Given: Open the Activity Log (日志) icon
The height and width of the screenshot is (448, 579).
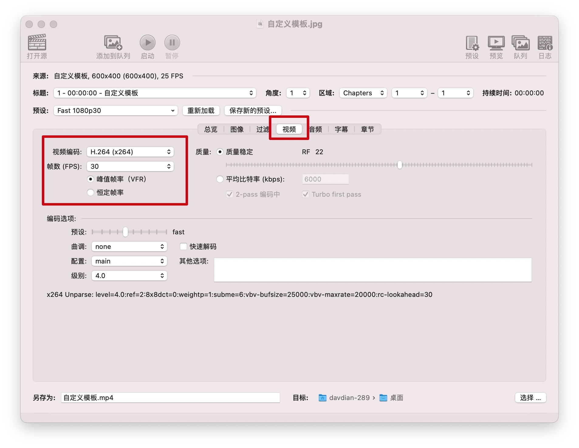Looking at the screenshot, I should coord(545,43).
